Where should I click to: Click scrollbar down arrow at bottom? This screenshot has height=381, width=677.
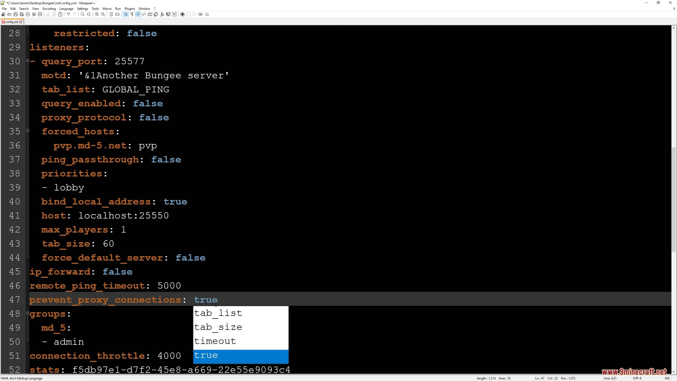tap(674, 371)
